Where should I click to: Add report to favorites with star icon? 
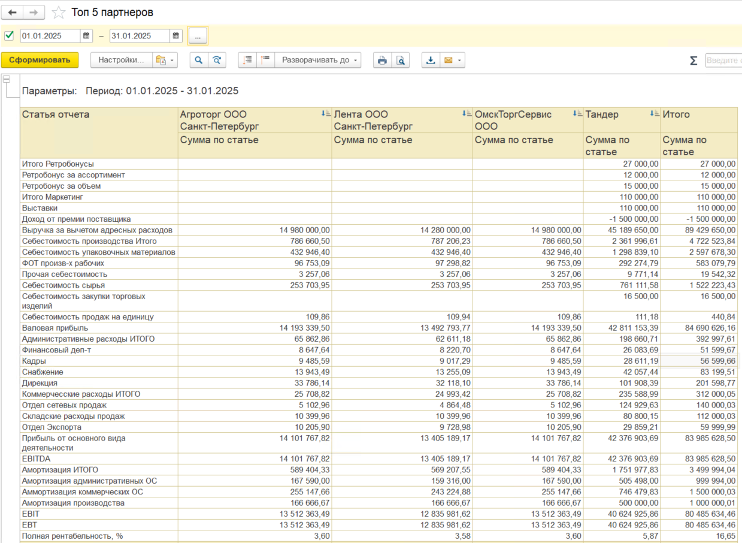coord(58,13)
